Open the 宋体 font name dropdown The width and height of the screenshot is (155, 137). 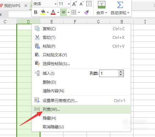click(x=55, y=4)
